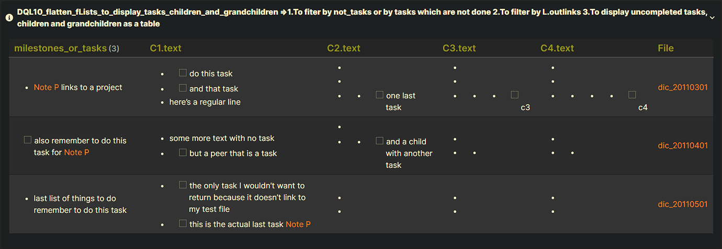Check the 'do this task' checkbox

183,73
